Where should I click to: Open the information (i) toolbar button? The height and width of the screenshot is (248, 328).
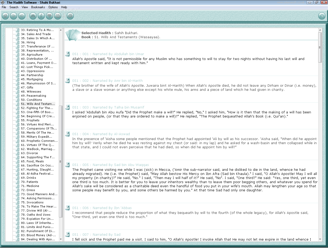pyautogui.click(x=41, y=16)
